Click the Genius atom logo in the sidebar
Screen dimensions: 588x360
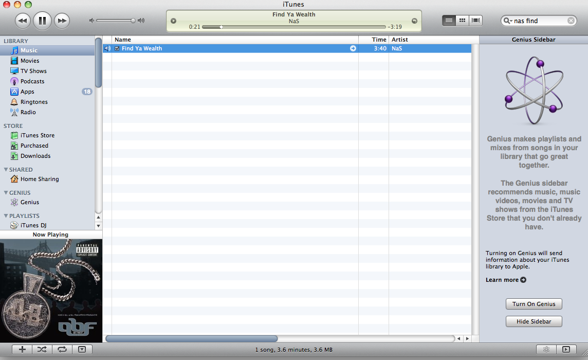point(534,91)
